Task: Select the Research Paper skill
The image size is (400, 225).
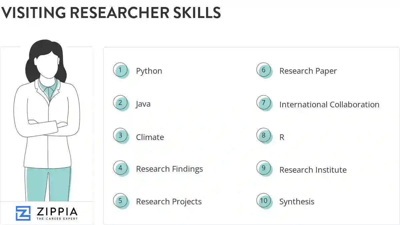Action: coord(308,71)
